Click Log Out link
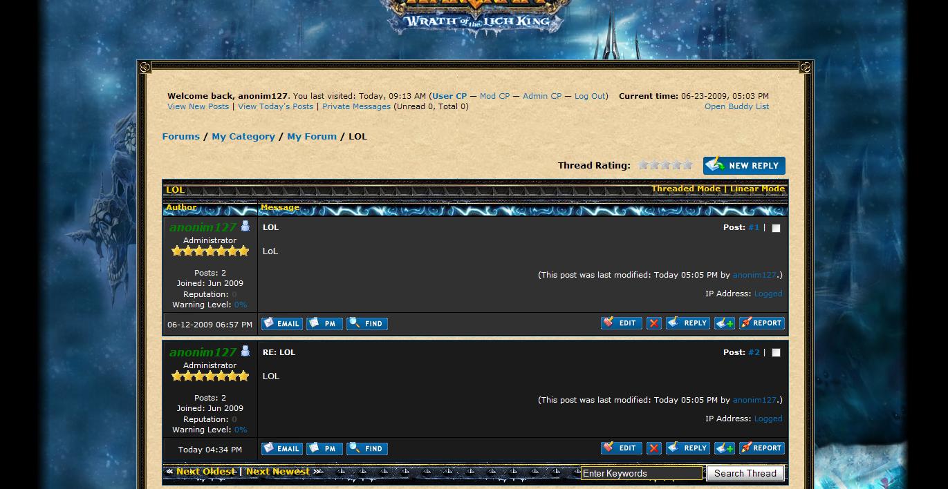Screen dimensions: 948x489 590,96
